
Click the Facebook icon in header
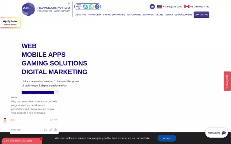97,6
